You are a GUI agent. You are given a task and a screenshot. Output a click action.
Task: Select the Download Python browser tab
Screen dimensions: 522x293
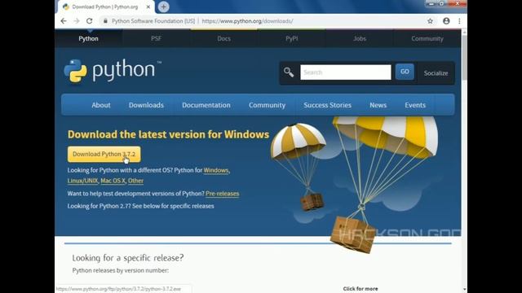coord(106,7)
